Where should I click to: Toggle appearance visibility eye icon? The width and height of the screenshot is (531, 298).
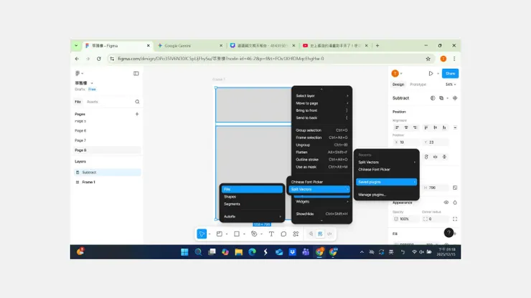tap(446, 203)
